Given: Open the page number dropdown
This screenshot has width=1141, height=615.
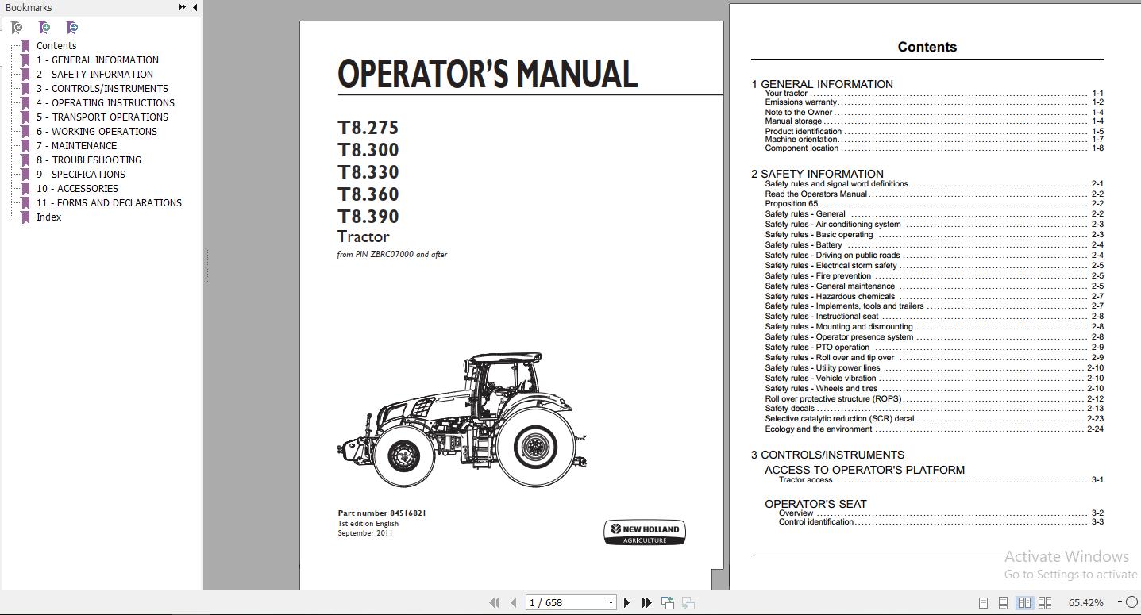Looking at the screenshot, I should pyautogui.click(x=610, y=603).
